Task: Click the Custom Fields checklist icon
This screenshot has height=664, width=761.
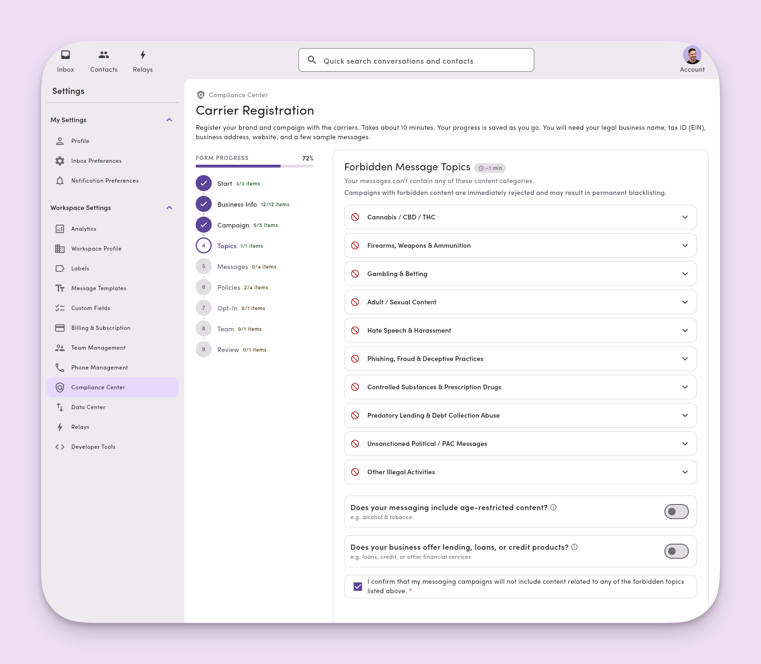Action: tap(60, 308)
